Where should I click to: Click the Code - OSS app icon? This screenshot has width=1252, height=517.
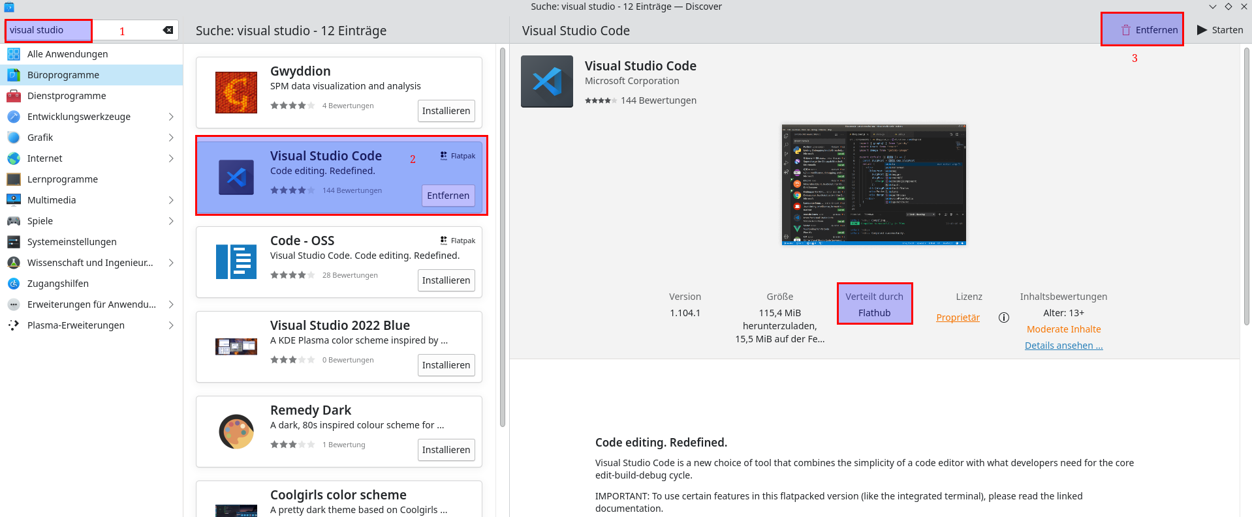(236, 262)
